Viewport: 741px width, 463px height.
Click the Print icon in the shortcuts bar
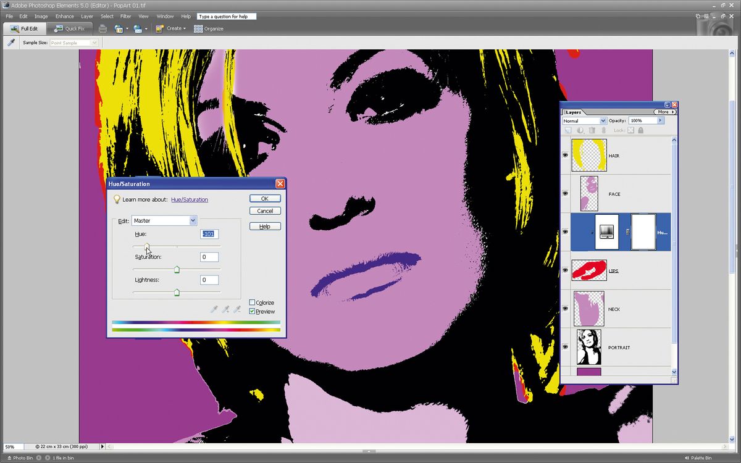coord(103,28)
